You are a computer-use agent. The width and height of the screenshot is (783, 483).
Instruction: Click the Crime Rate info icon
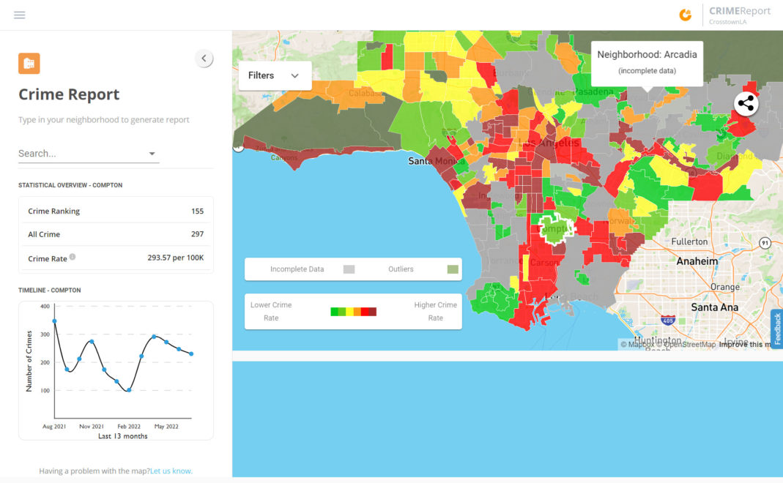[73, 258]
